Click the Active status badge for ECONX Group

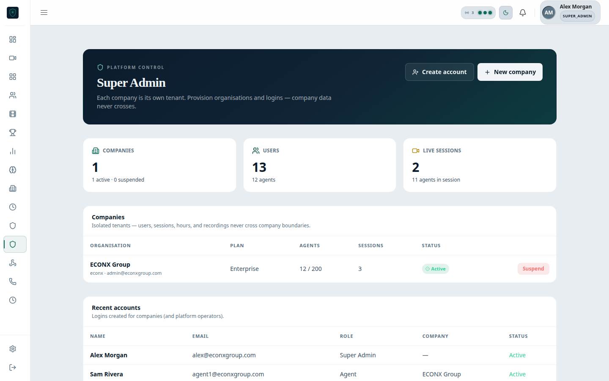(x=436, y=269)
